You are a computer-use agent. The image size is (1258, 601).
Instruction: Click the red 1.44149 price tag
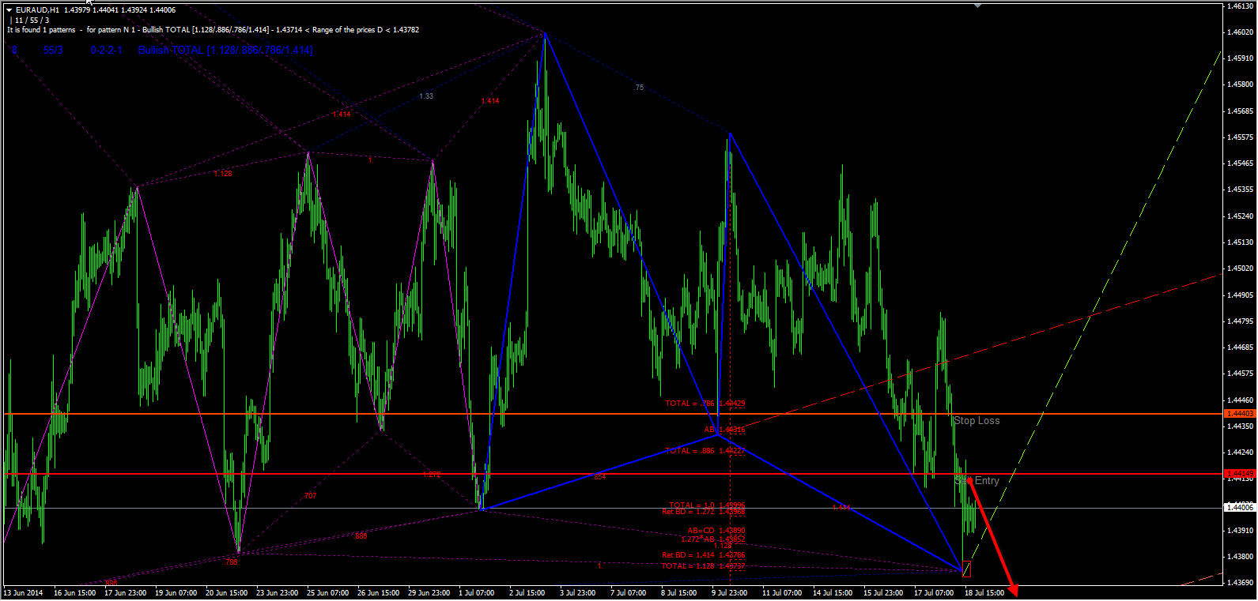coord(1239,474)
